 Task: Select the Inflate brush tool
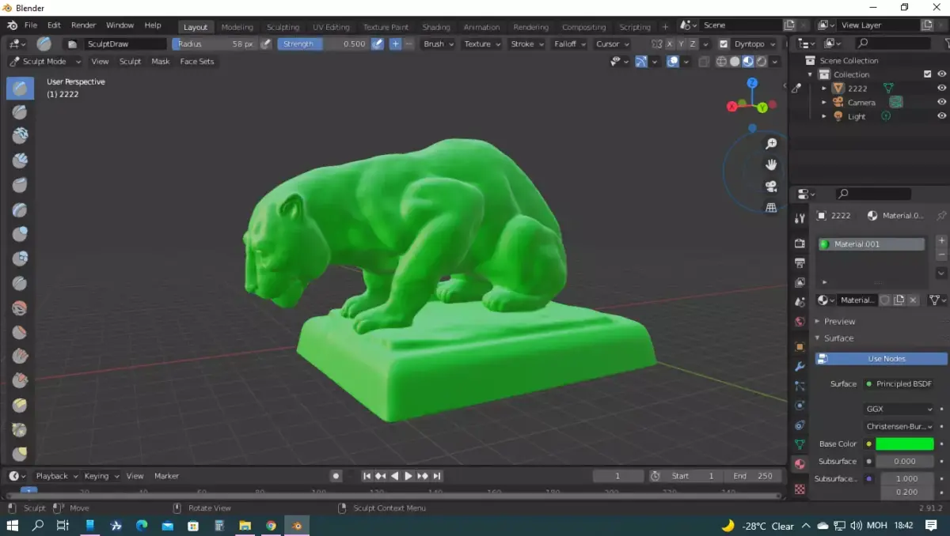20,235
